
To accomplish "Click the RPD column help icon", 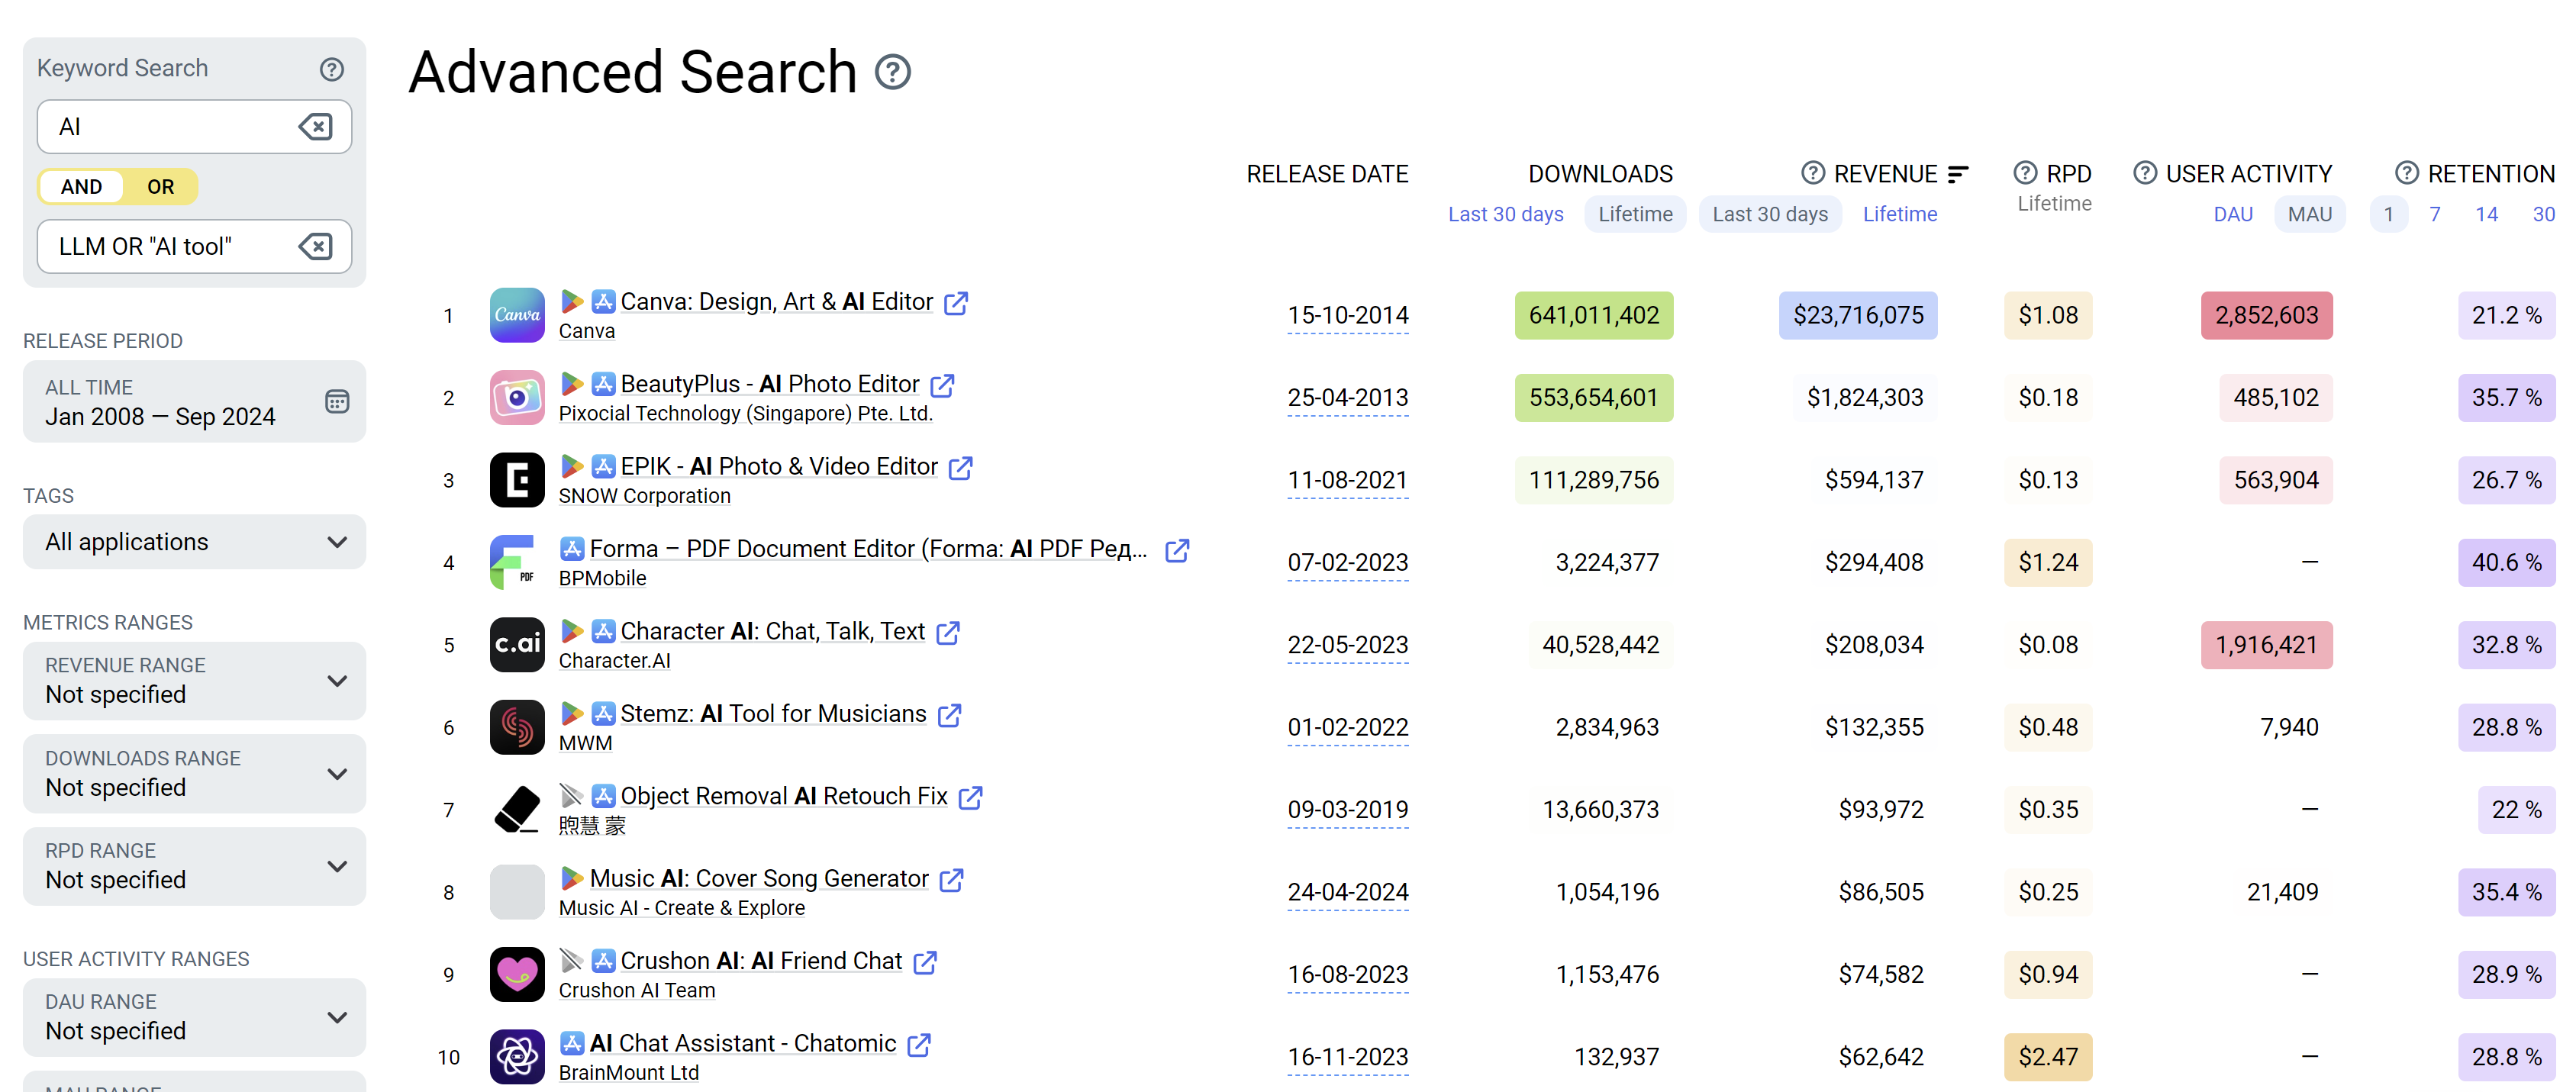I will [x=2025, y=173].
